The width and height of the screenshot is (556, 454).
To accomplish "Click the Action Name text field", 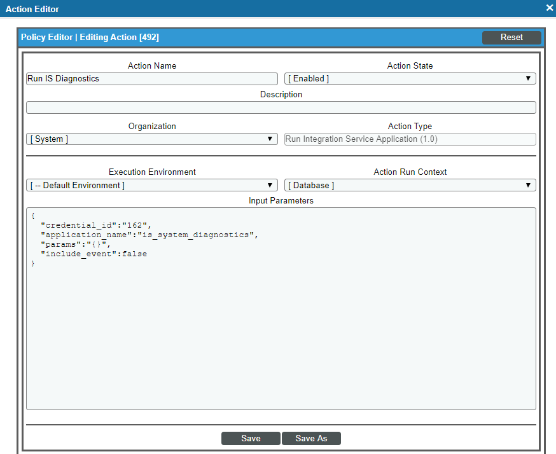I will 151,79.
